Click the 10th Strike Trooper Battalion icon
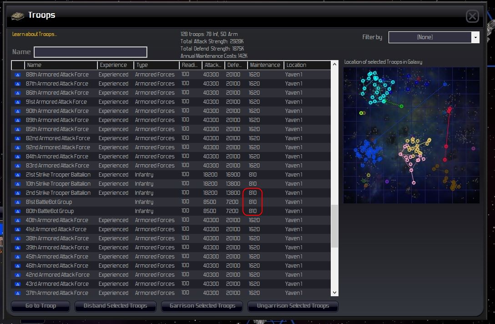The width and height of the screenshot is (495, 324). click(18, 184)
